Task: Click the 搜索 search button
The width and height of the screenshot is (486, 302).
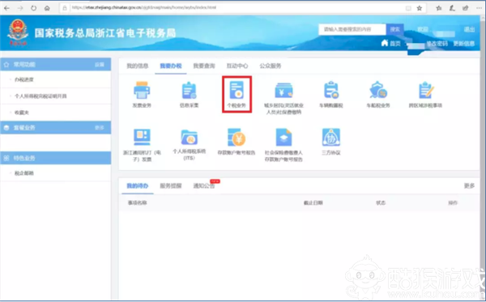Action: pyautogui.click(x=395, y=29)
